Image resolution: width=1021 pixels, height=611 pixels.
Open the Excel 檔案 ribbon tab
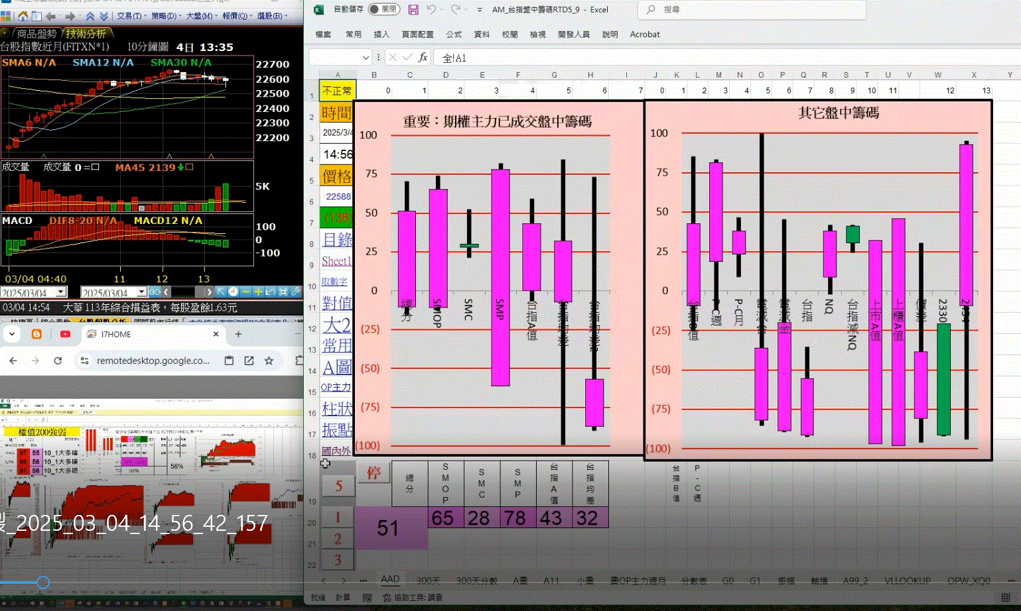[x=323, y=34]
